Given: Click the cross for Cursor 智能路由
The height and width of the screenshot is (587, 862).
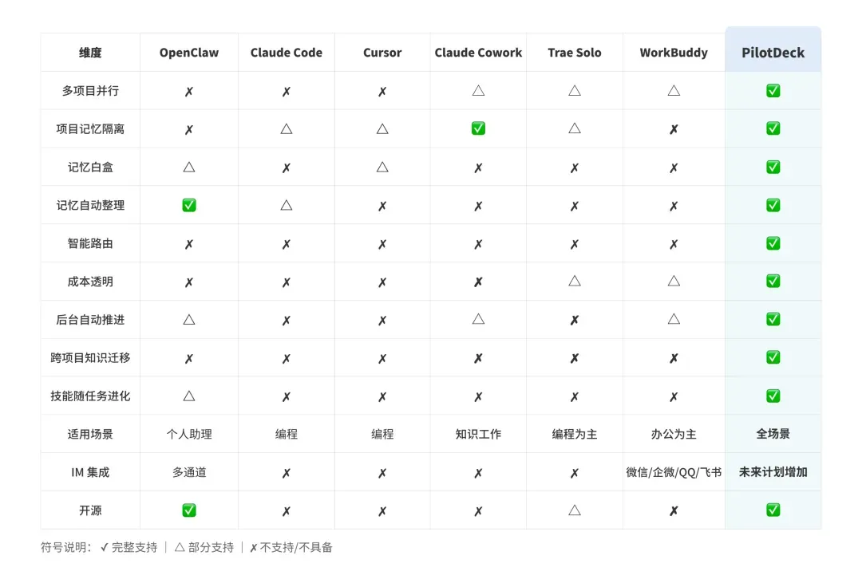Looking at the screenshot, I should 382,244.
